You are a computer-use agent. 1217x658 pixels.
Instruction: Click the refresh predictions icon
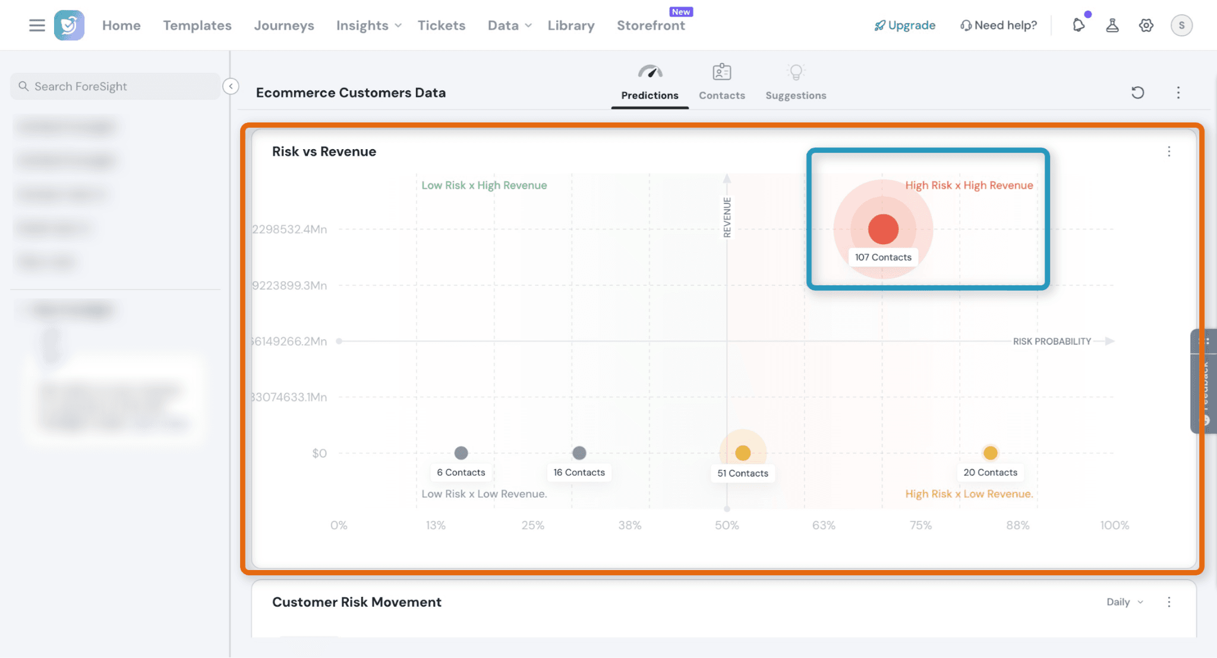[1137, 93]
